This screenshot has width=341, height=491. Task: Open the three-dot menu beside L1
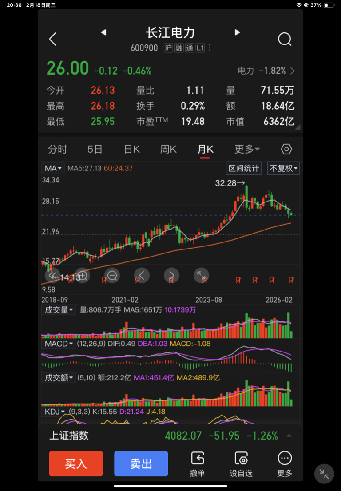point(210,48)
